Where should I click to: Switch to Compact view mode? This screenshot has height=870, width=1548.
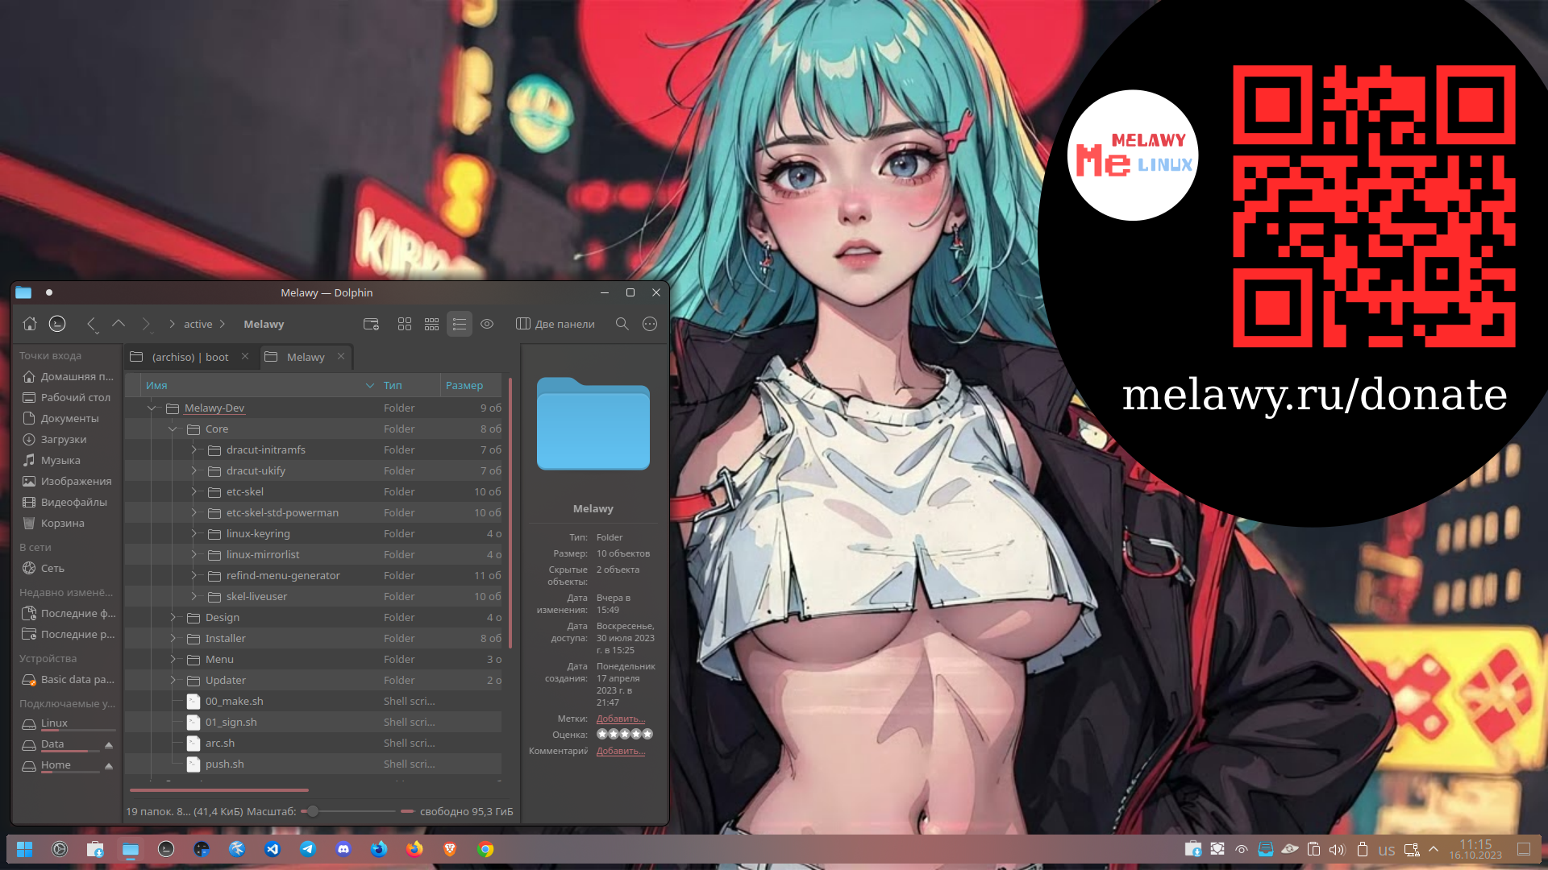(x=432, y=324)
